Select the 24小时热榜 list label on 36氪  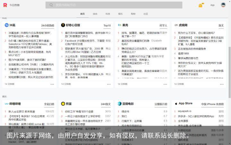[47, 25]
